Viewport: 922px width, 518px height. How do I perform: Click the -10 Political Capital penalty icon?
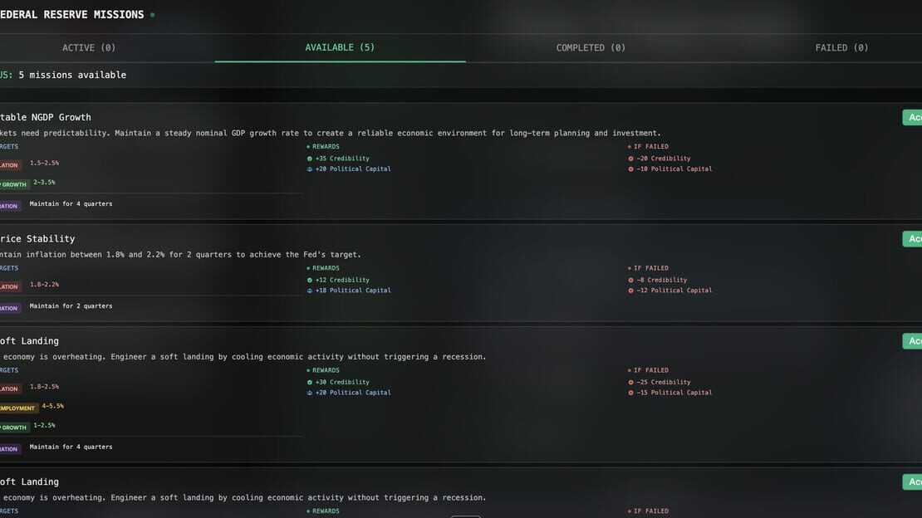(x=630, y=169)
